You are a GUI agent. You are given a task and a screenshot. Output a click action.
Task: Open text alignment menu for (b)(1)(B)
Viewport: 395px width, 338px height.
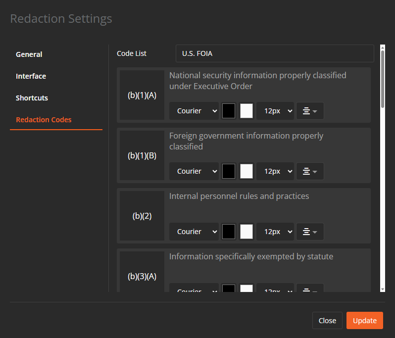pos(310,171)
